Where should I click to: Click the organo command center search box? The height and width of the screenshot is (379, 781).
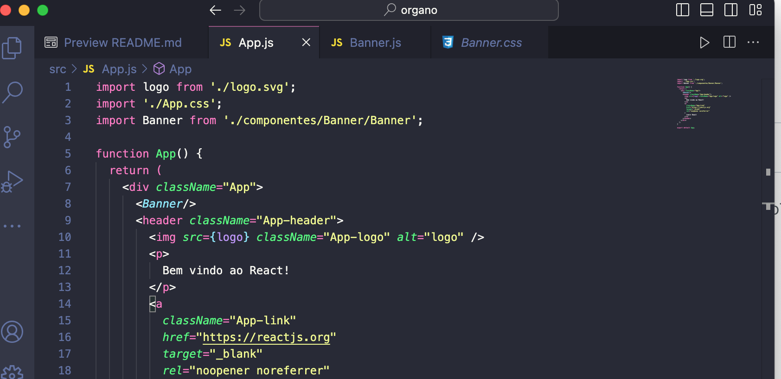pos(409,10)
